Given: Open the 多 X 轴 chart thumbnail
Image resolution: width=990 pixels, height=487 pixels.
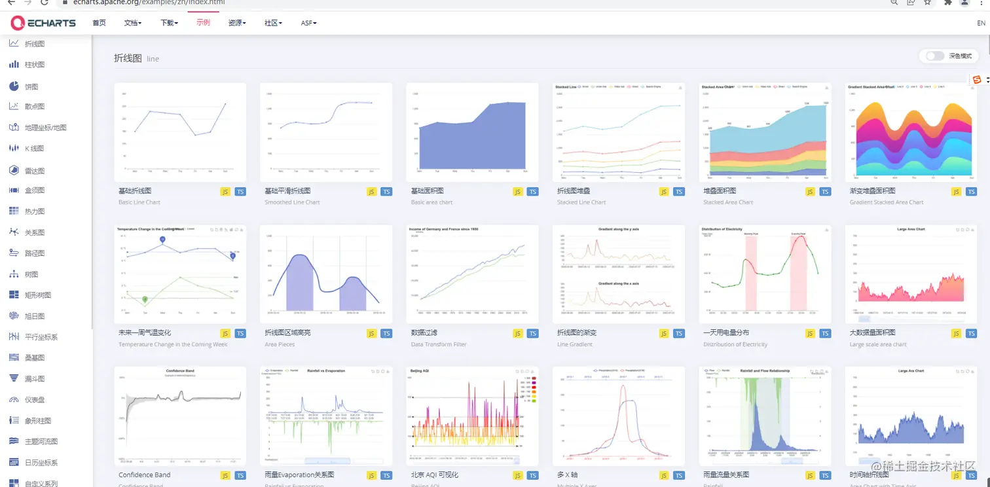Looking at the screenshot, I should pyautogui.click(x=619, y=416).
